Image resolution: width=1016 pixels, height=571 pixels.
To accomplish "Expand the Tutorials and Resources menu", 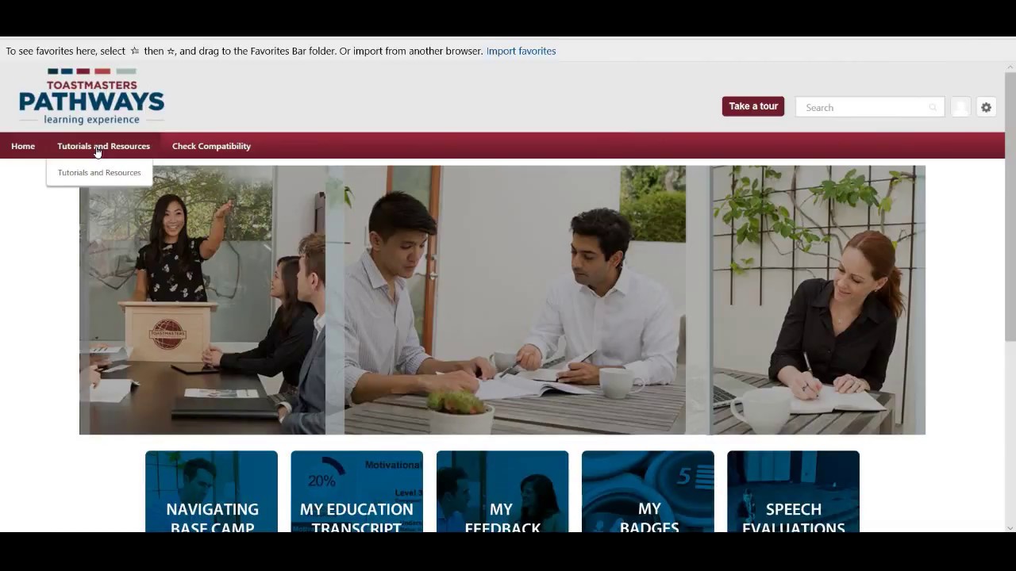I will click(103, 146).
